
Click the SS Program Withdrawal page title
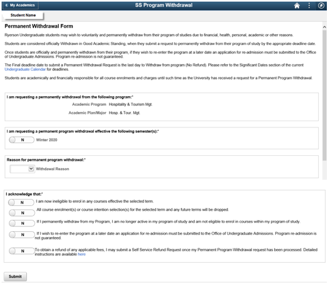point(163,5)
